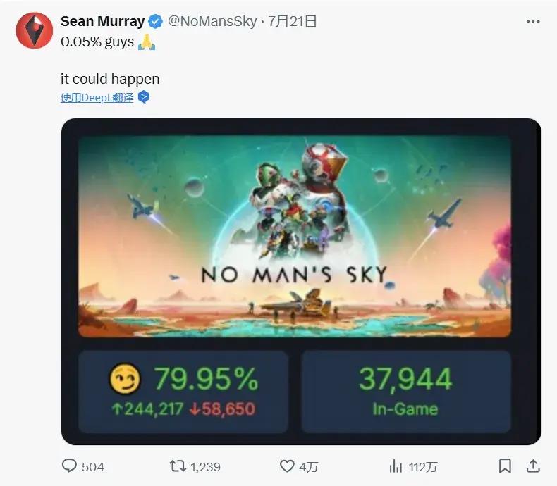This screenshot has width=557, height=486.
Task: Open the view analytics bar-chart icon
Action: 396,466
